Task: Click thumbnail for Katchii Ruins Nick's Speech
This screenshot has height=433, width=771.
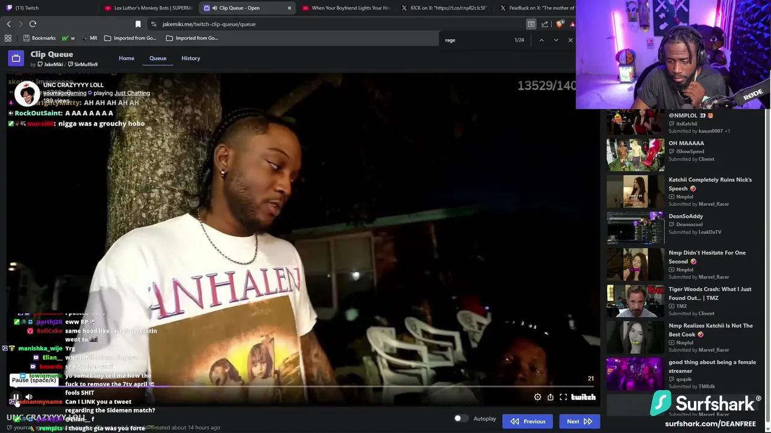Action: (x=635, y=191)
